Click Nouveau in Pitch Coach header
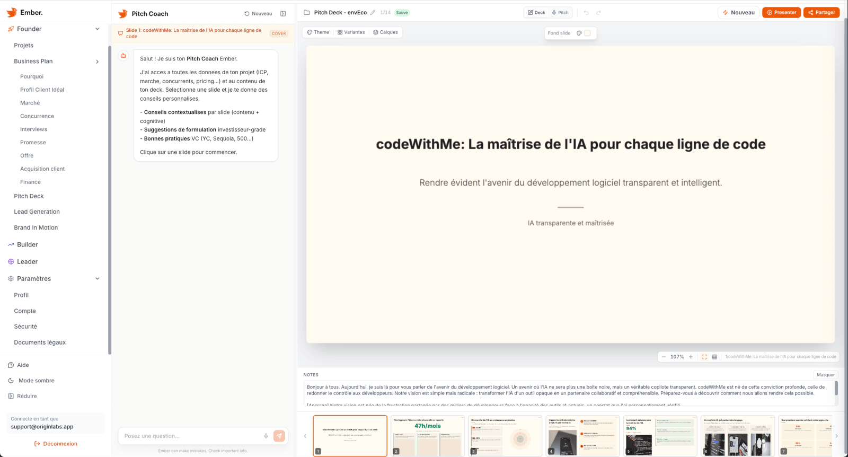The height and width of the screenshot is (457, 848). click(258, 14)
